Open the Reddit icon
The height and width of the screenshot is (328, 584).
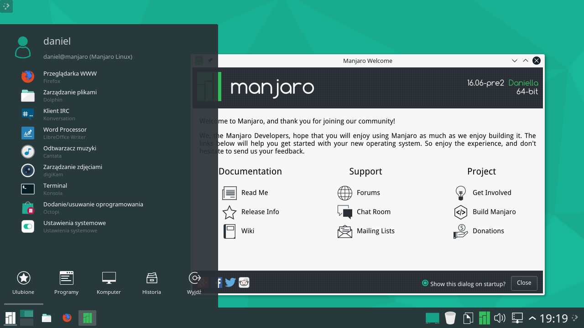244,282
